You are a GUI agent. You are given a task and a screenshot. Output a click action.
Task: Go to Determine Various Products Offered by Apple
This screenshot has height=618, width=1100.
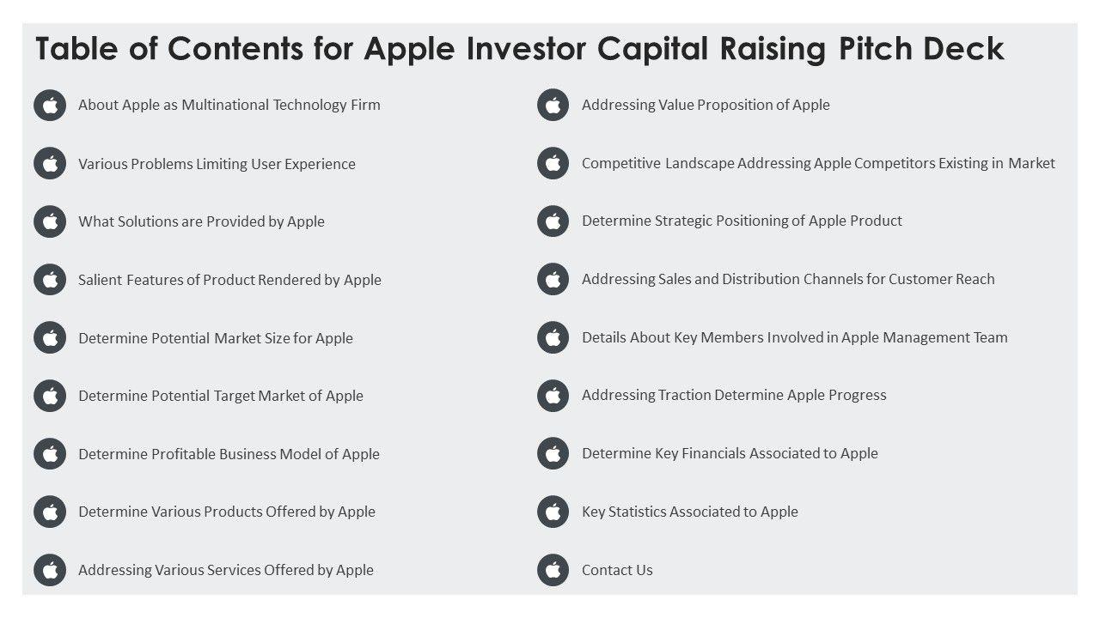click(x=227, y=512)
